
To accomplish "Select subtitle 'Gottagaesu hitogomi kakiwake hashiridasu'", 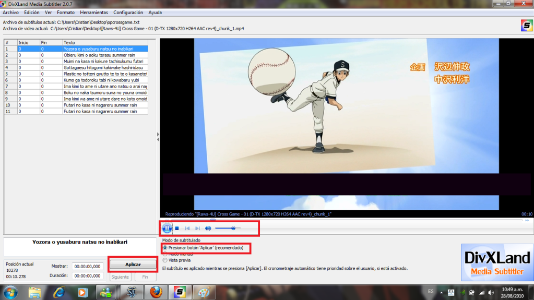I will 76,67.
